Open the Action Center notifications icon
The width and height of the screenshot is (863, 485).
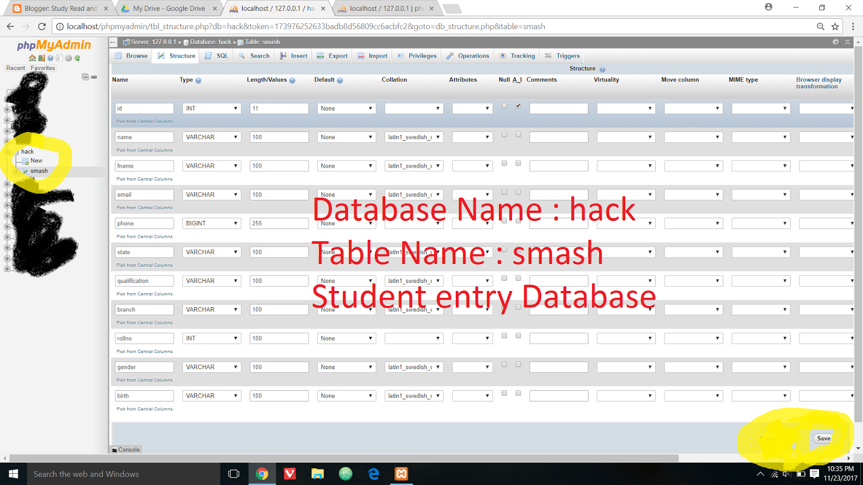[814, 474]
